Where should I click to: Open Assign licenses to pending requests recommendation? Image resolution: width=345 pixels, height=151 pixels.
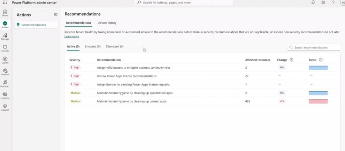click(x=133, y=85)
